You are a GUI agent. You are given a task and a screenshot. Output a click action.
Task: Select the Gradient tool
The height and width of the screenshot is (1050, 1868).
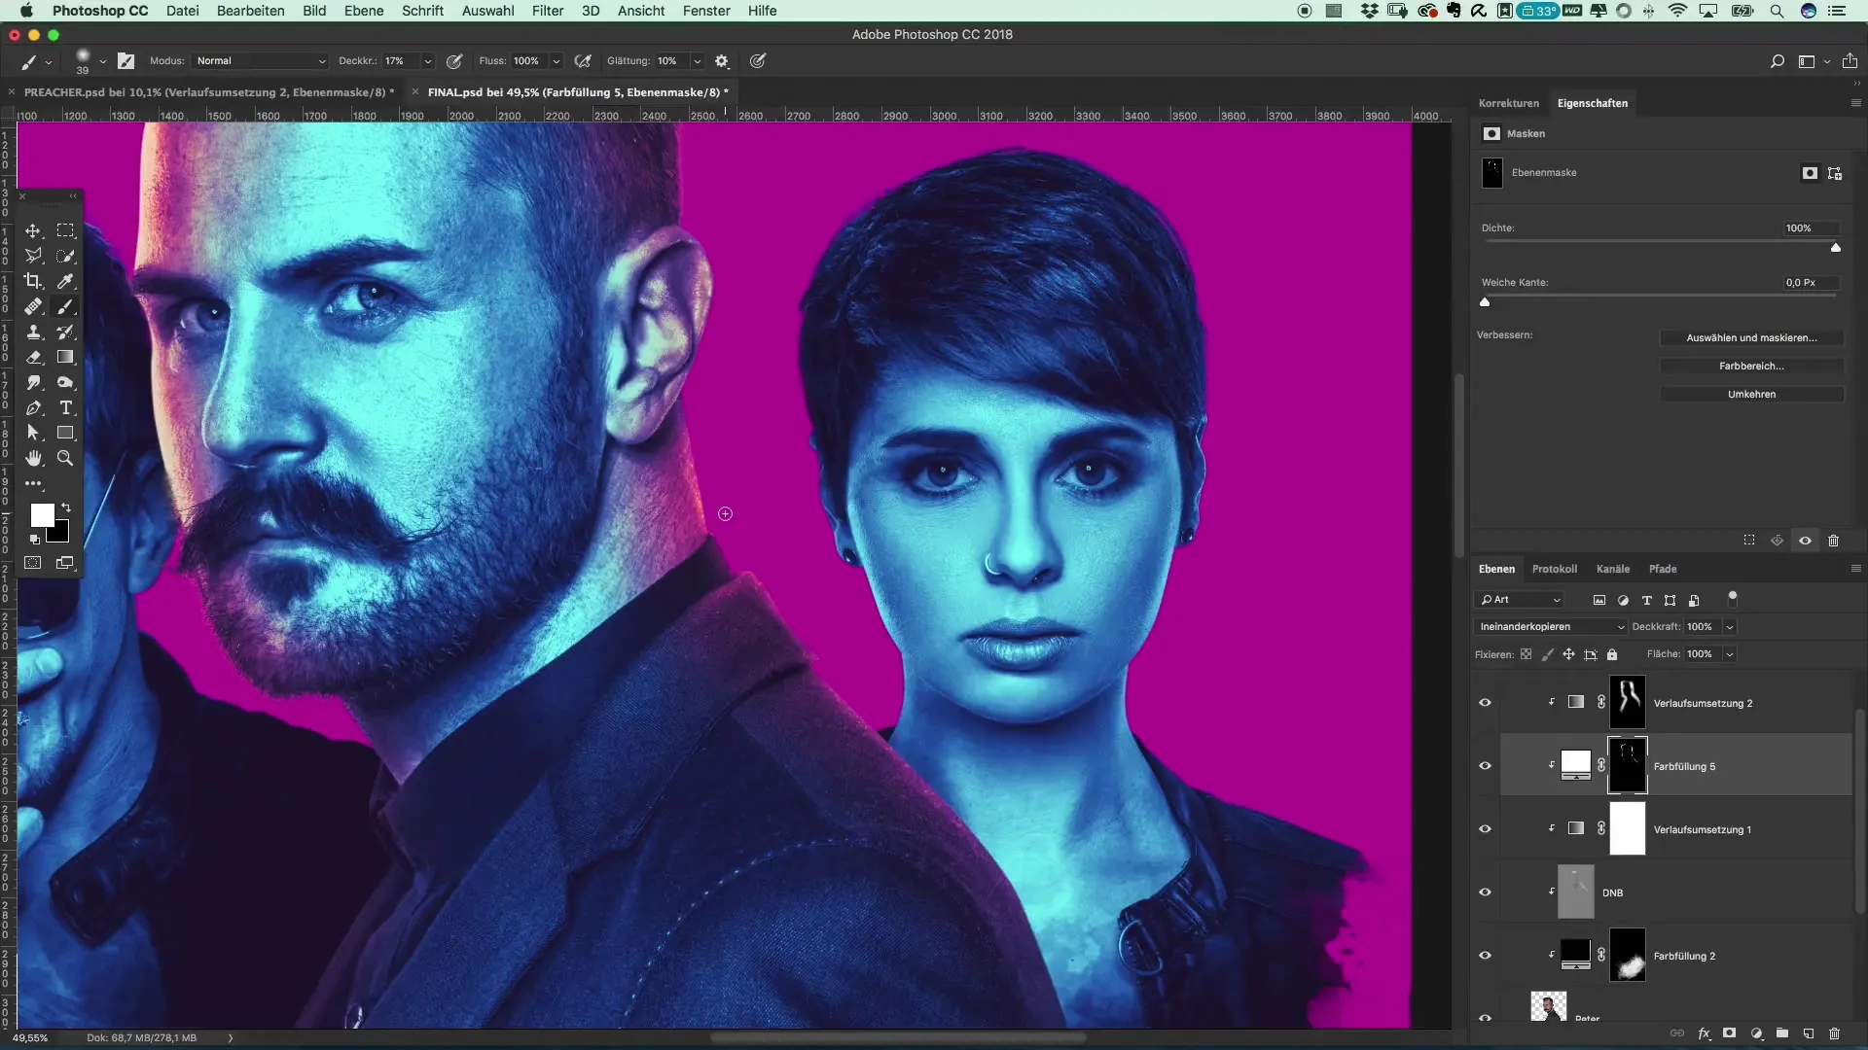[x=65, y=357]
